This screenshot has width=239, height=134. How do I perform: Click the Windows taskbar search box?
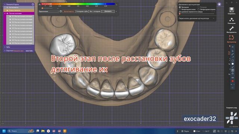[21, 131]
